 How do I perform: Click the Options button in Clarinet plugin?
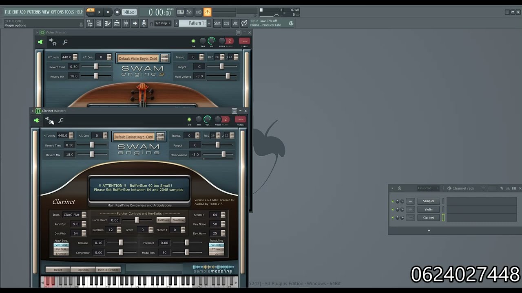(83, 270)
